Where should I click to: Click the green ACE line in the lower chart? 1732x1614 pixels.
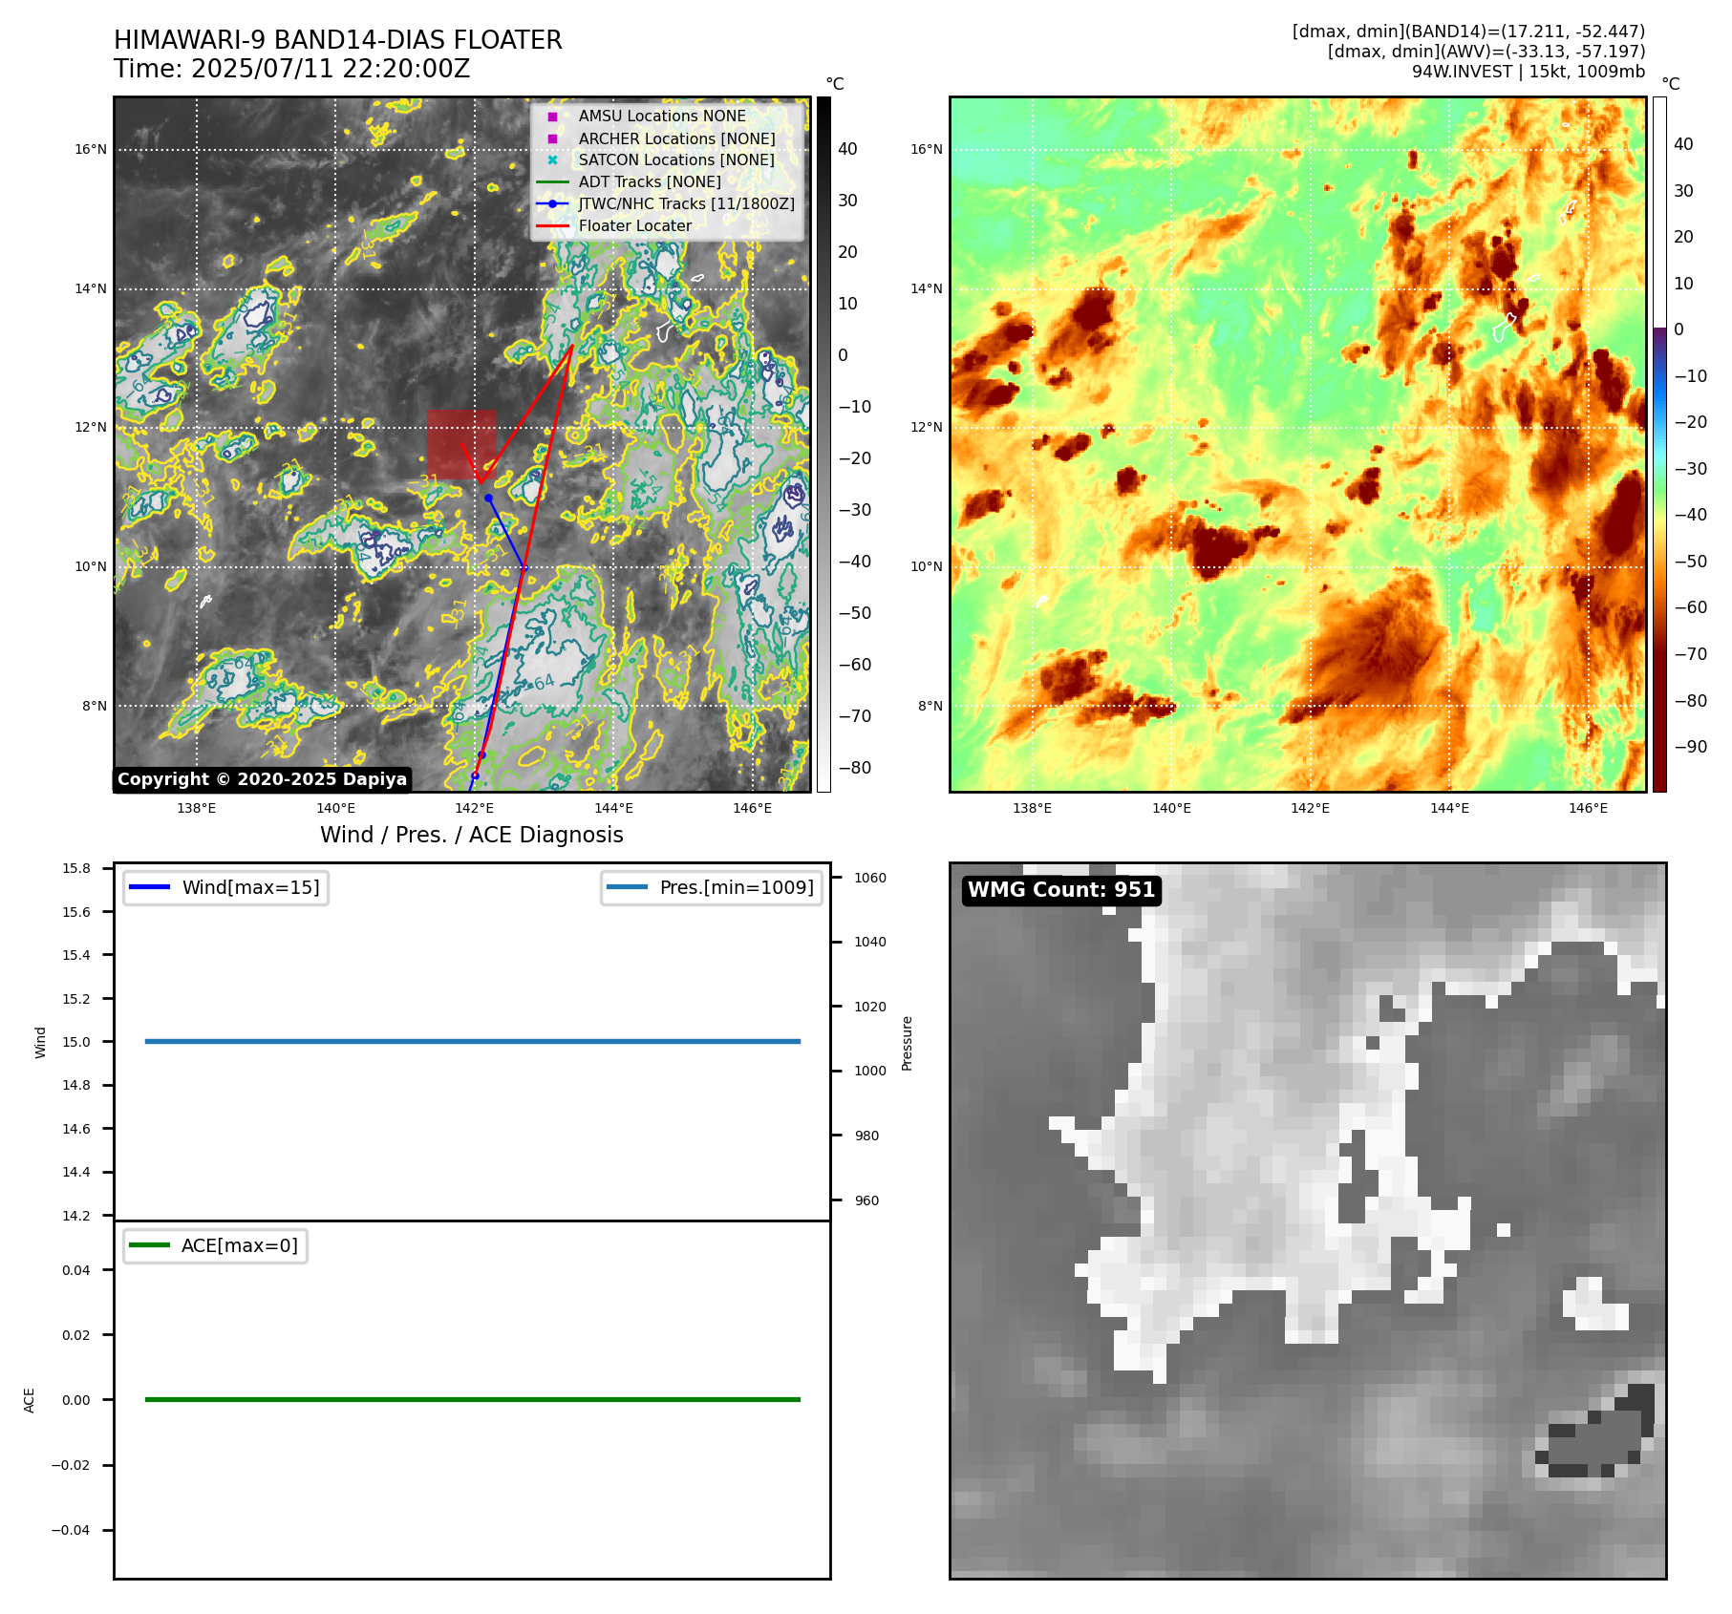(473, 1399)
